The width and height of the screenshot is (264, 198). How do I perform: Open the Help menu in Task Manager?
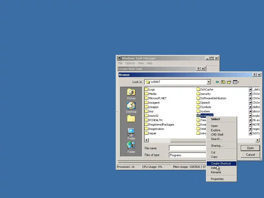[x=149, y=63]
